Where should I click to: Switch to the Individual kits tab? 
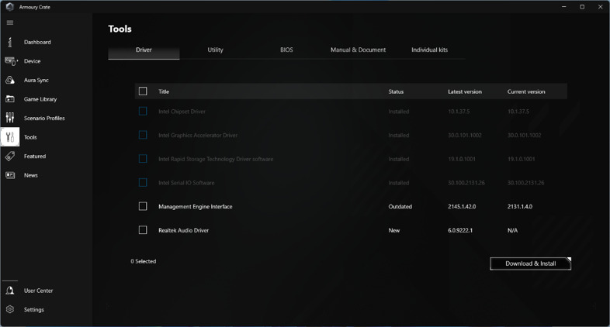[429, 50]
